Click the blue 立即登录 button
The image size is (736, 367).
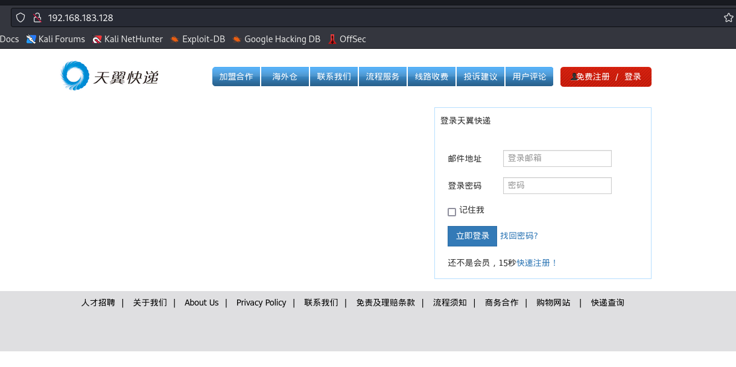[472, 236]
